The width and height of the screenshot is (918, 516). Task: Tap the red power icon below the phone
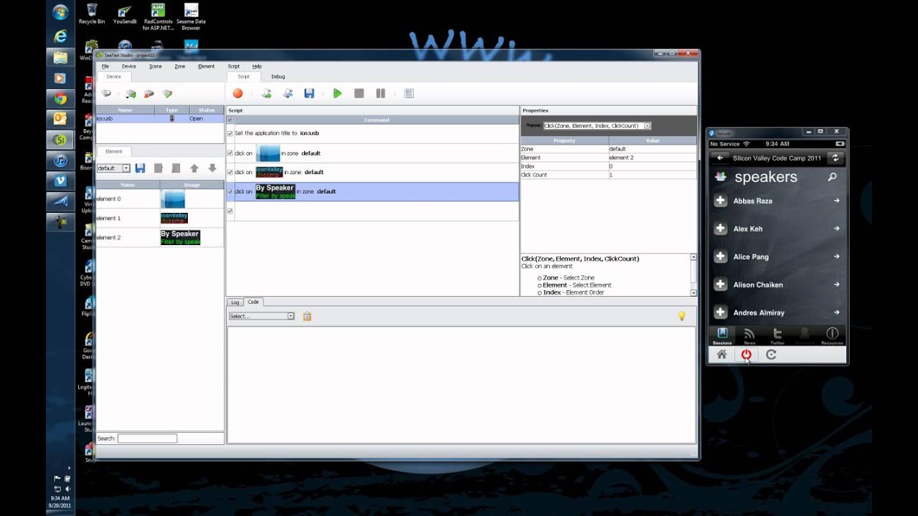747,354
